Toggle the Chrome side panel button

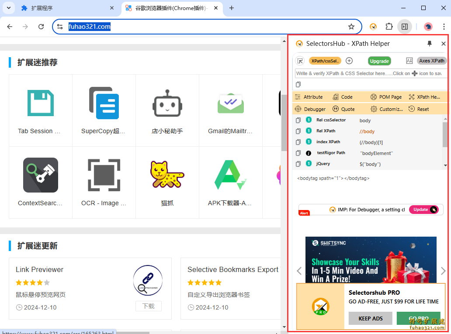405,27
